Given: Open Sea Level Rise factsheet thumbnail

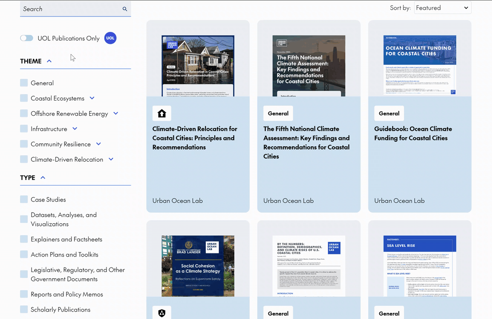Looking at the screenshot, I should coord(420,266).
